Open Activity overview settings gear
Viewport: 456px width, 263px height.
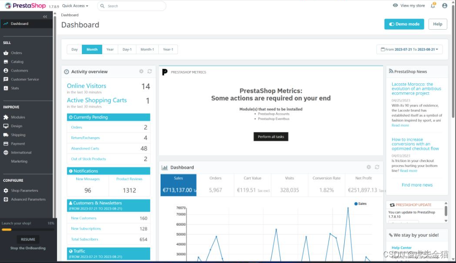141,71
